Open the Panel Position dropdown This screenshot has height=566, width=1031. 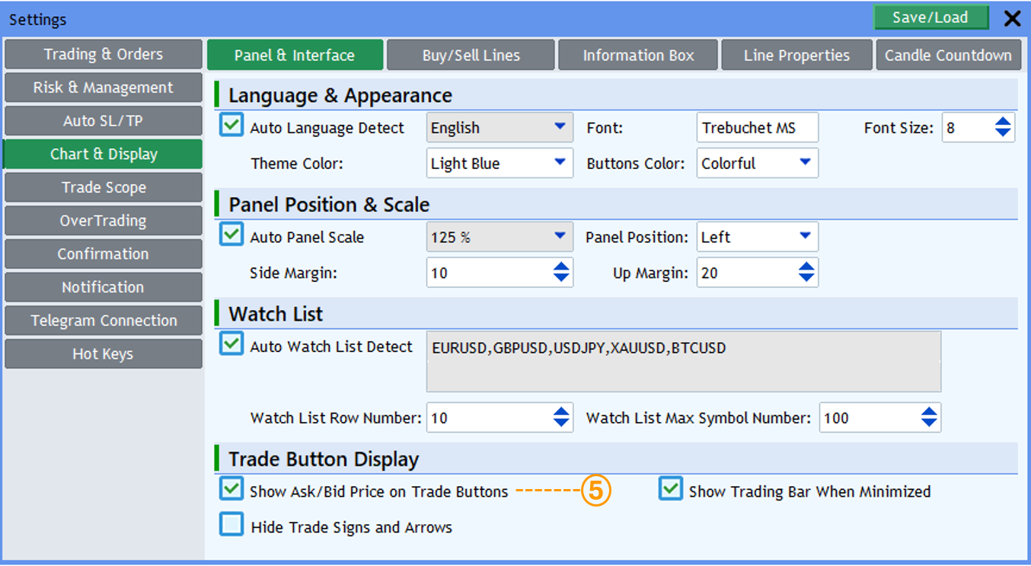click(758, 237)
